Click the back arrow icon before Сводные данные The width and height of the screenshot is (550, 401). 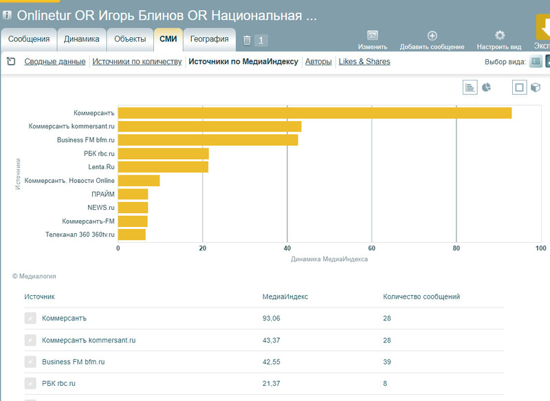click(x=11, y=61)
